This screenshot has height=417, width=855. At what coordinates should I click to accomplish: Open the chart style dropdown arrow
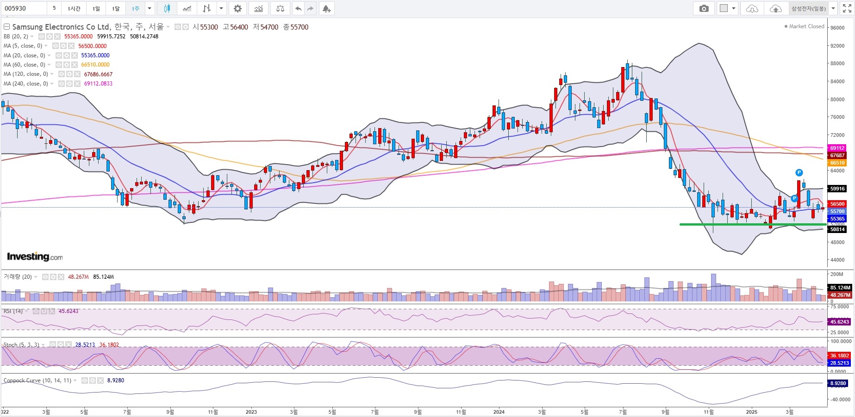coord(221,8)
